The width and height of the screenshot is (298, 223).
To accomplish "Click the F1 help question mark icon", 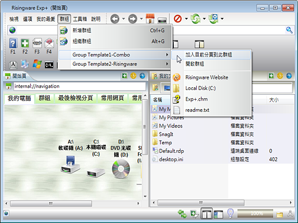I will coord(13,43).
